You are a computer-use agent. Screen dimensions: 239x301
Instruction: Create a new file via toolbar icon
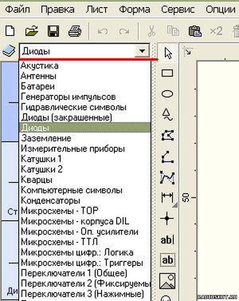[x=10, y=31]
